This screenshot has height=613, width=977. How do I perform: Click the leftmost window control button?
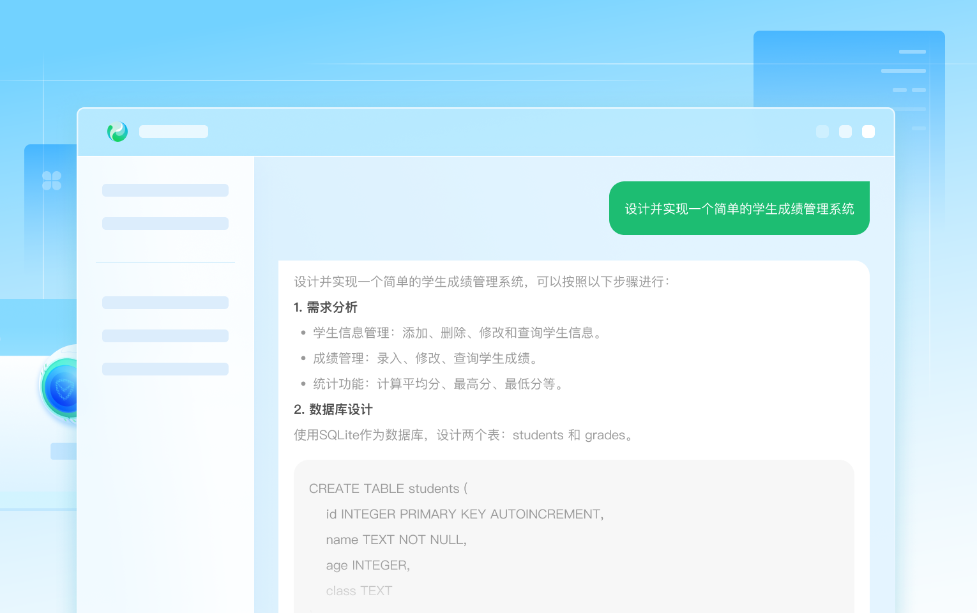pyautogui.click(x=822, y=132)
